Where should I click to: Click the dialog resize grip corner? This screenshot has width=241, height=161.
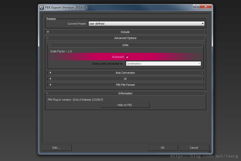210,151
